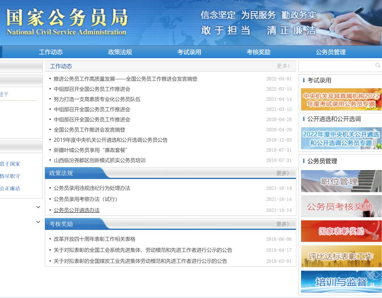Open the 公务员考核奖励 banner

(341, 206)
